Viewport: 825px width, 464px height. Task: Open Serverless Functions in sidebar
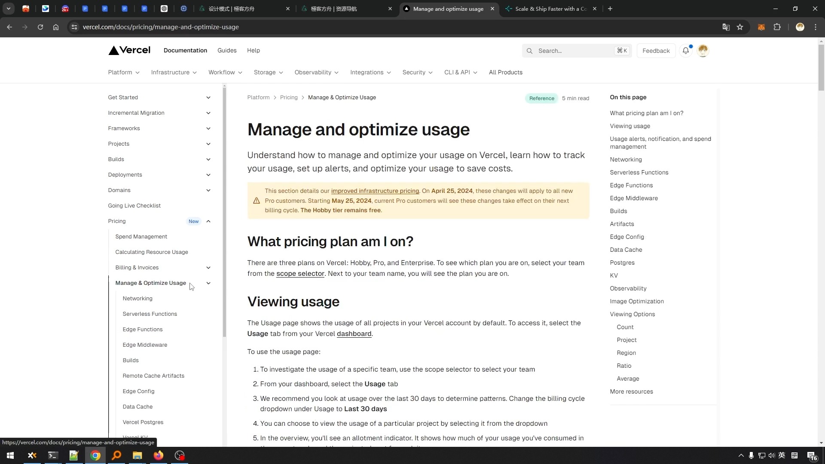pyautogui.click(x=150, y=314)
